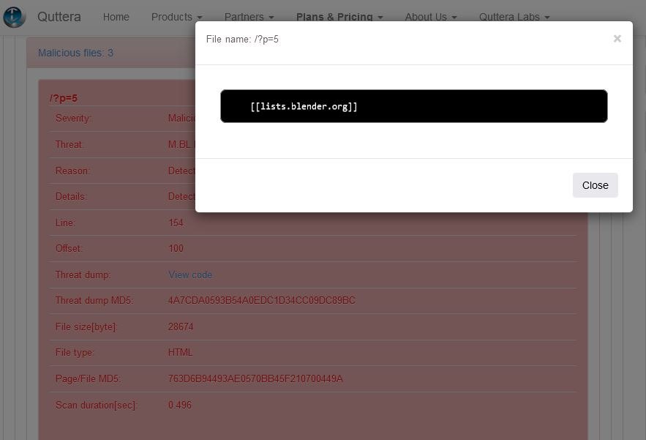Open the Quttera Labs dropdown
This screenshot has height=440, width=646.
514,17
